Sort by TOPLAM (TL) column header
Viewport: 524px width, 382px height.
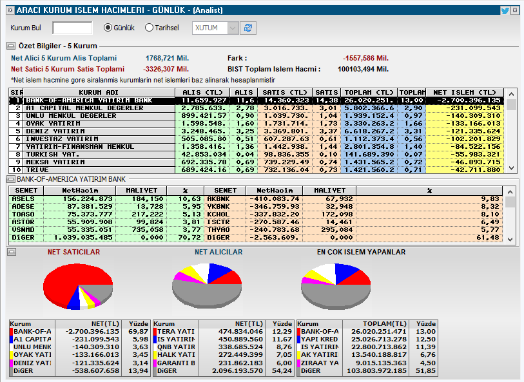[x=369, y=92]
